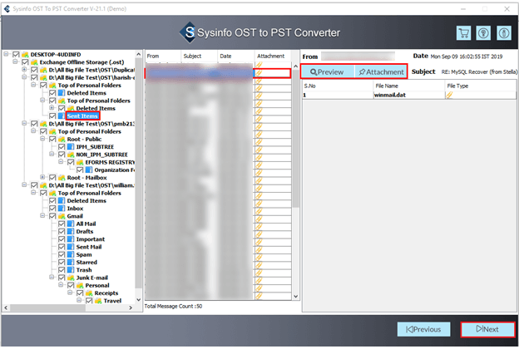Click the folder tree horizontal scrollbar
The image size is (519, 349).
point(47,307)
